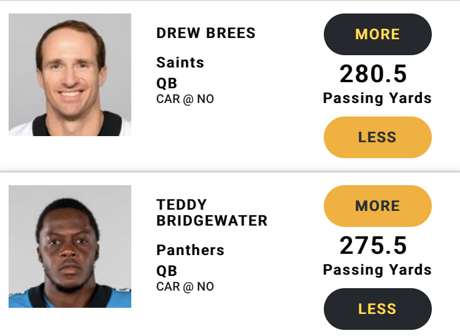Click QB position label for Teddy Bridgewater
The width and height of the screenshot is (460, 336).
pos(167,271)
